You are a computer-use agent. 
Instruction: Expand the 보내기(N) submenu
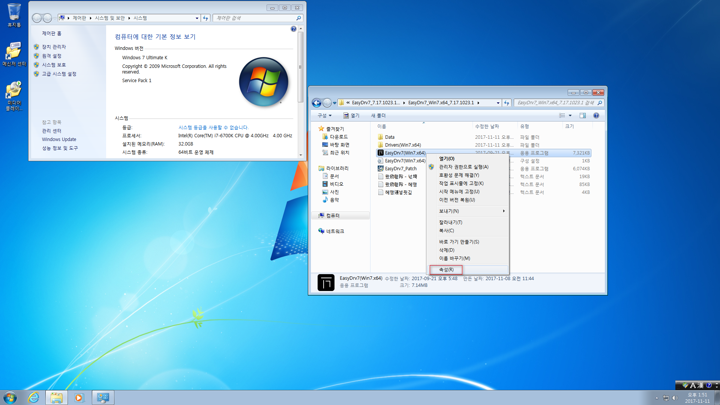468,211
